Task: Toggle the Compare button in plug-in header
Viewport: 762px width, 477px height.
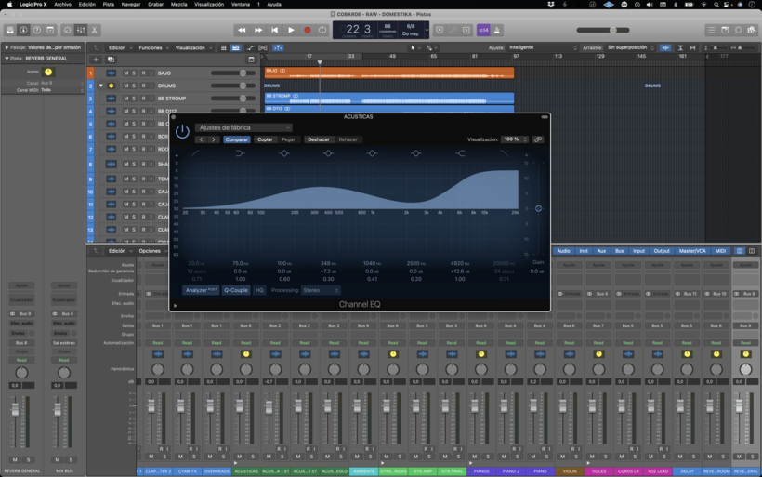Action: [x=237, y=139]
